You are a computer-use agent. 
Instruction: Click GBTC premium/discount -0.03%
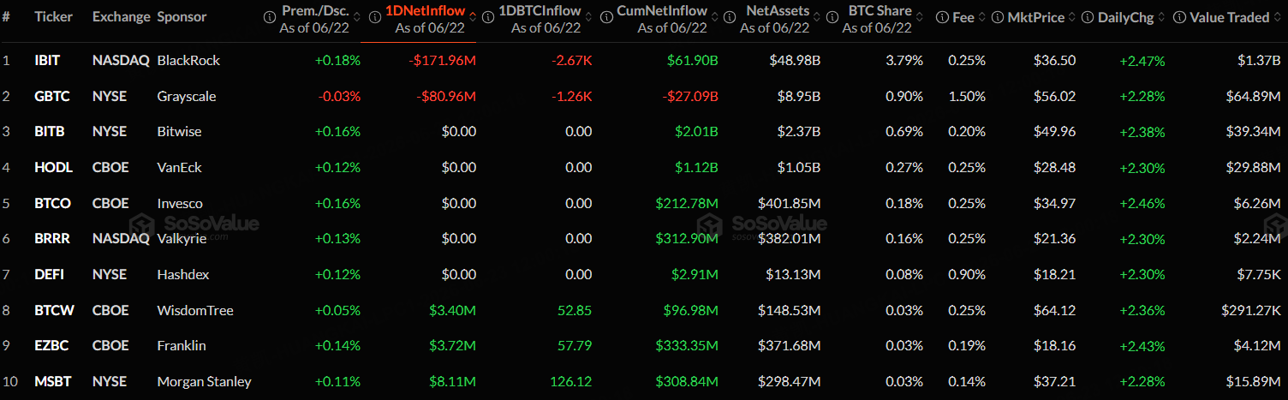339,96
